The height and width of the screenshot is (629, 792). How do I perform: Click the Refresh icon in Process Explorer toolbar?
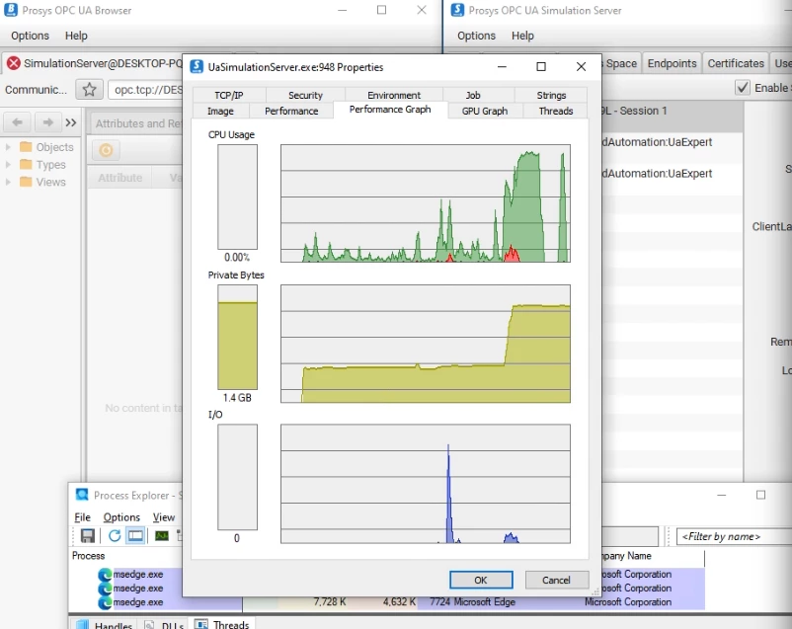point(115,536)
